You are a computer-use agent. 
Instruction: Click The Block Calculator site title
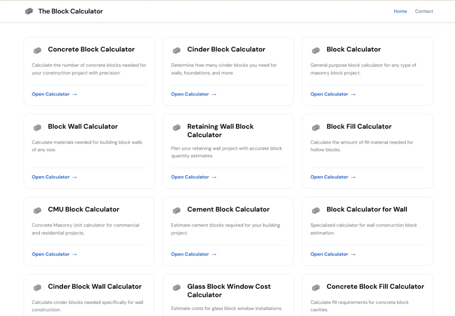[71, 11]
